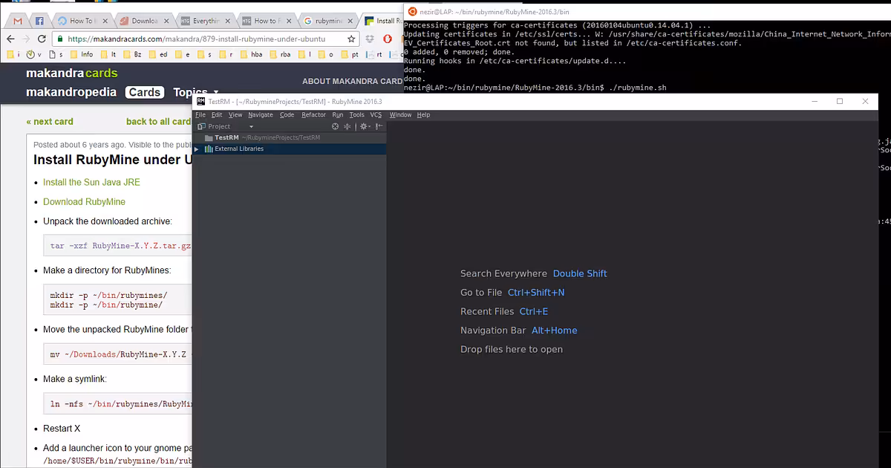This screenshot has height=468, width=891.
Task: Click 'ABOUT MAKANDRA CARDS' link
Action: [x=352, y=81]
